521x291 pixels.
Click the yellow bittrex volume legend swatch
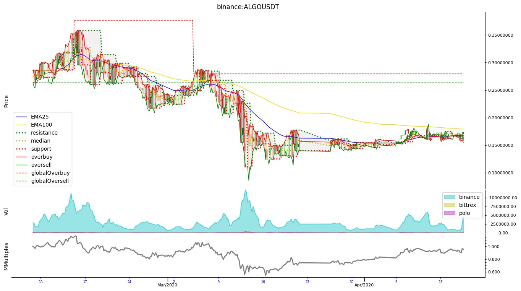click(x=450, y=205)
